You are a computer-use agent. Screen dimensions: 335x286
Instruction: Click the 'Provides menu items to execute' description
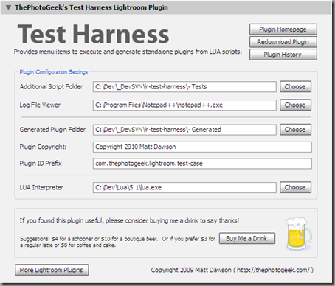pos(128,52)
